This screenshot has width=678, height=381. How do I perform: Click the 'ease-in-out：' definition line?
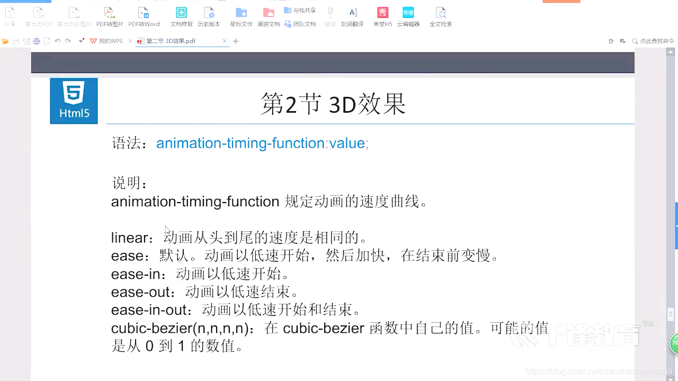click(236, 310)
